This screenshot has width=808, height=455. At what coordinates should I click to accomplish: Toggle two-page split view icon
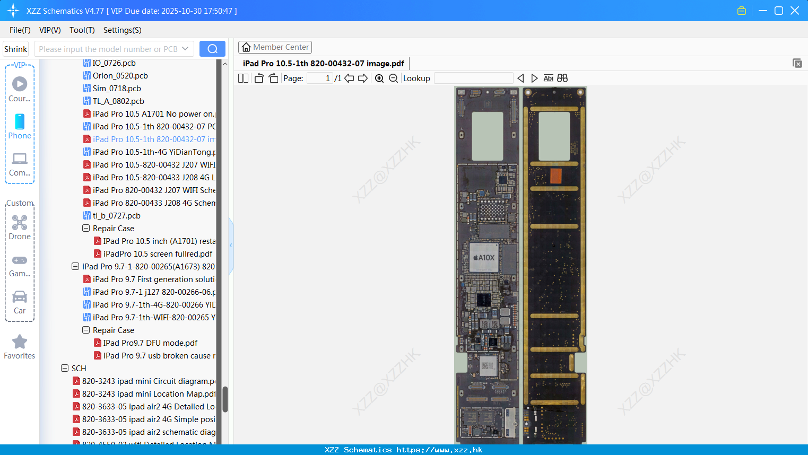244,78
